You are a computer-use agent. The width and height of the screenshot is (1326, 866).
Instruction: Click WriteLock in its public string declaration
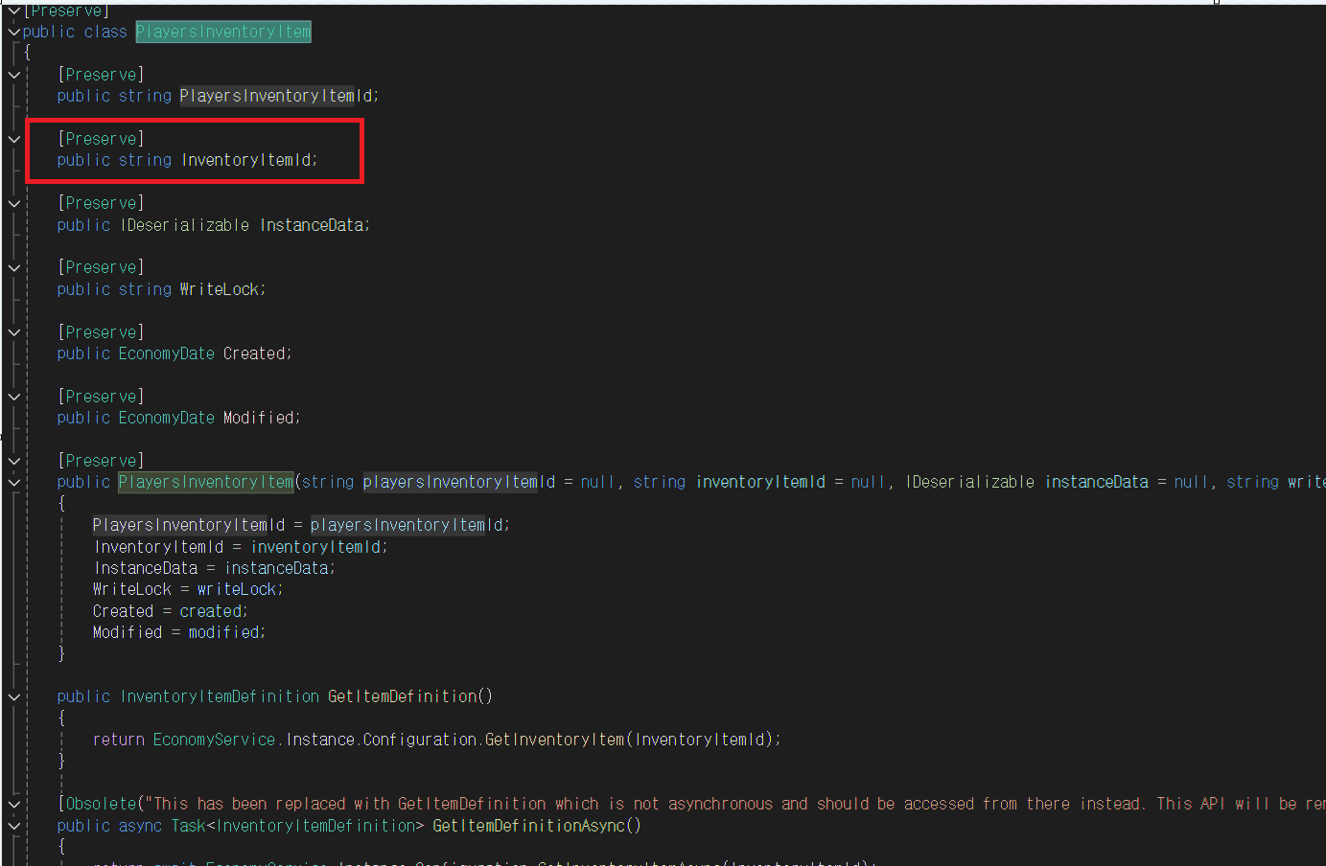tap(220, 289)
